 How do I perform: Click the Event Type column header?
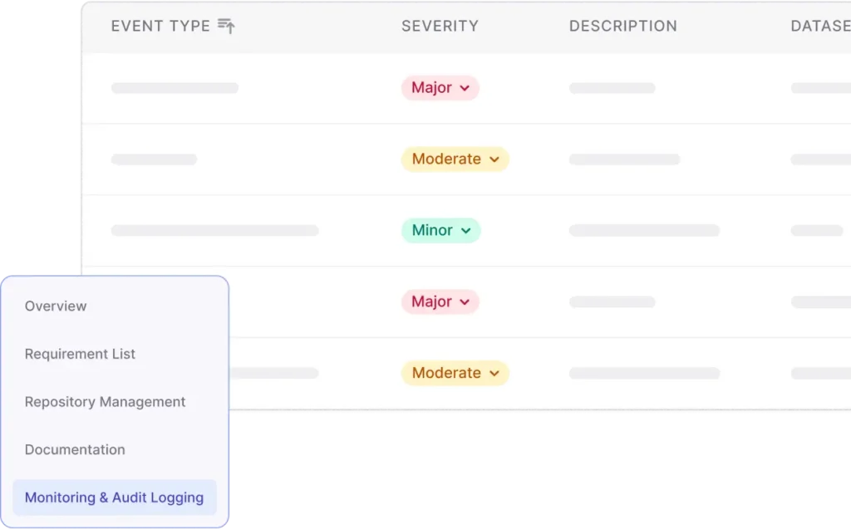(x=160, y=27)
